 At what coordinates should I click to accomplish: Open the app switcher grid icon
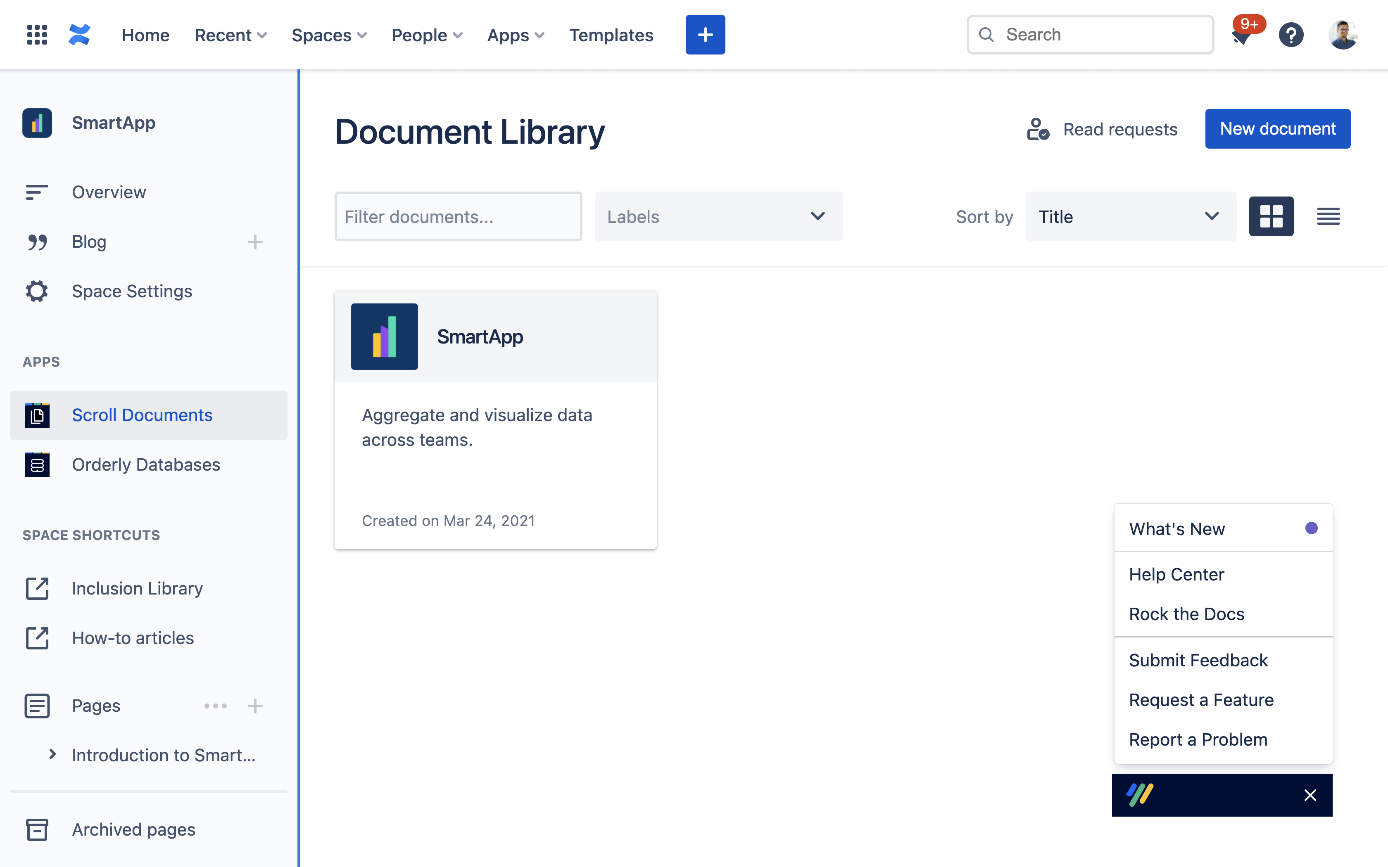tap(36, 34)
